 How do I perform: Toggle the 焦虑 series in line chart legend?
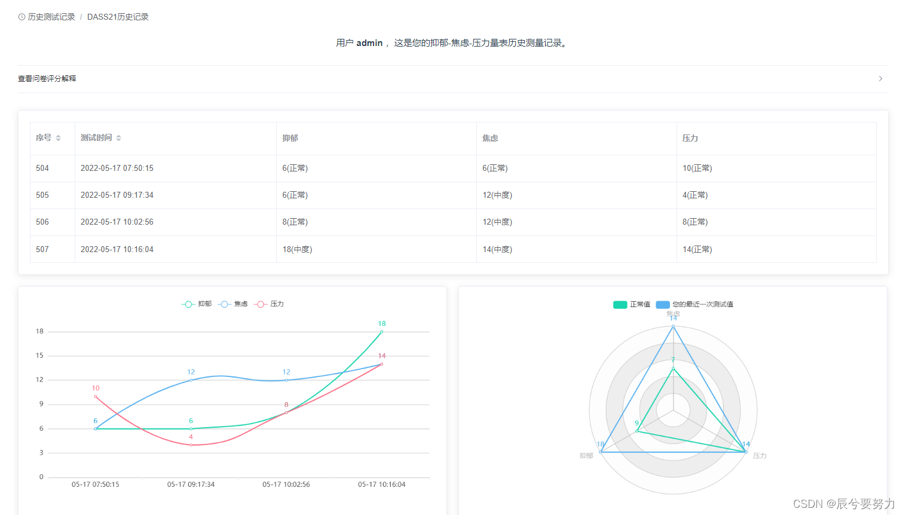[x=233, y=304]
